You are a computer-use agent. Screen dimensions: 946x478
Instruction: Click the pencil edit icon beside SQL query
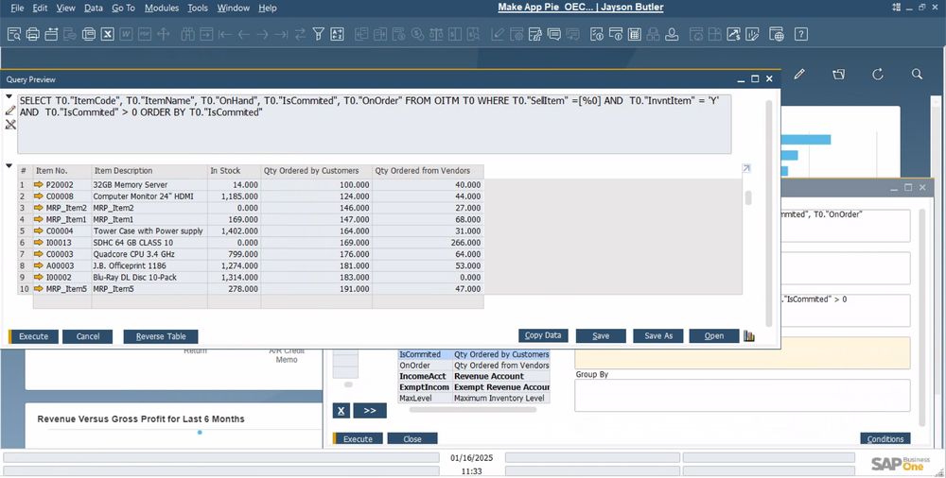point(10,111)
